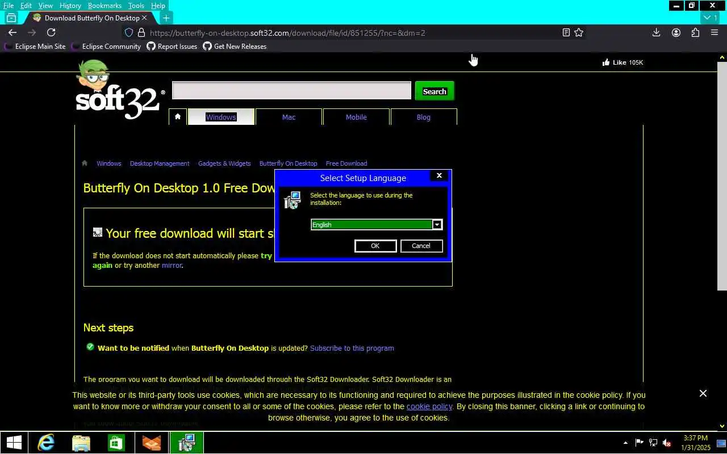This screenshot has height=454, width=727.
Task: Open Eclipse Community bookmark
Action: coord(106,47)
